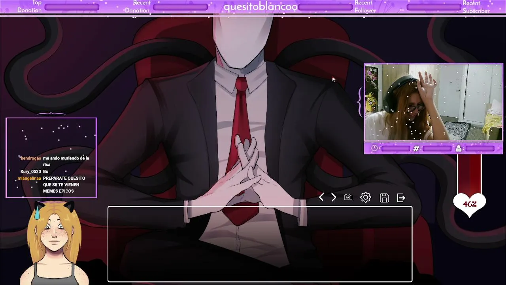Click the "quesitoblancoo" channel title
This screenshot has height=285, width=506.
point(261,7)
